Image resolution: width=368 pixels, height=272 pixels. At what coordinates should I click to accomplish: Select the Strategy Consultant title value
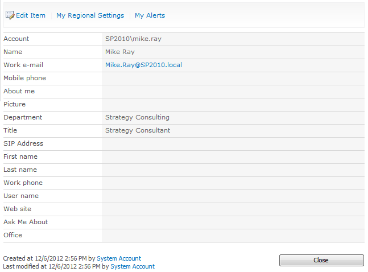pyautogui.click(x=138, y=130)
